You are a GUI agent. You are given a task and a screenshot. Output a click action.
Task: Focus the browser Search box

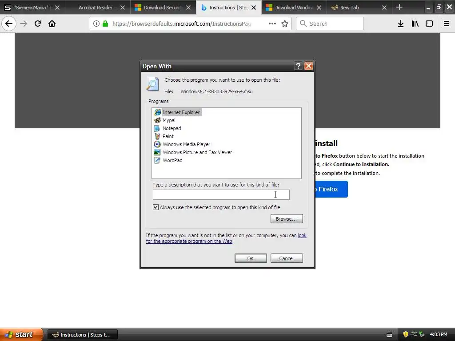(x=330, y=24)
